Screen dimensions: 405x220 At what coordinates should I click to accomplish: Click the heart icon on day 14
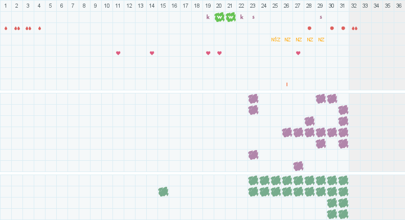(x=152, y=53)
